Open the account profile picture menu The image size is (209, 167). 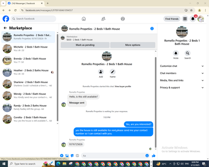click(201, 19)
